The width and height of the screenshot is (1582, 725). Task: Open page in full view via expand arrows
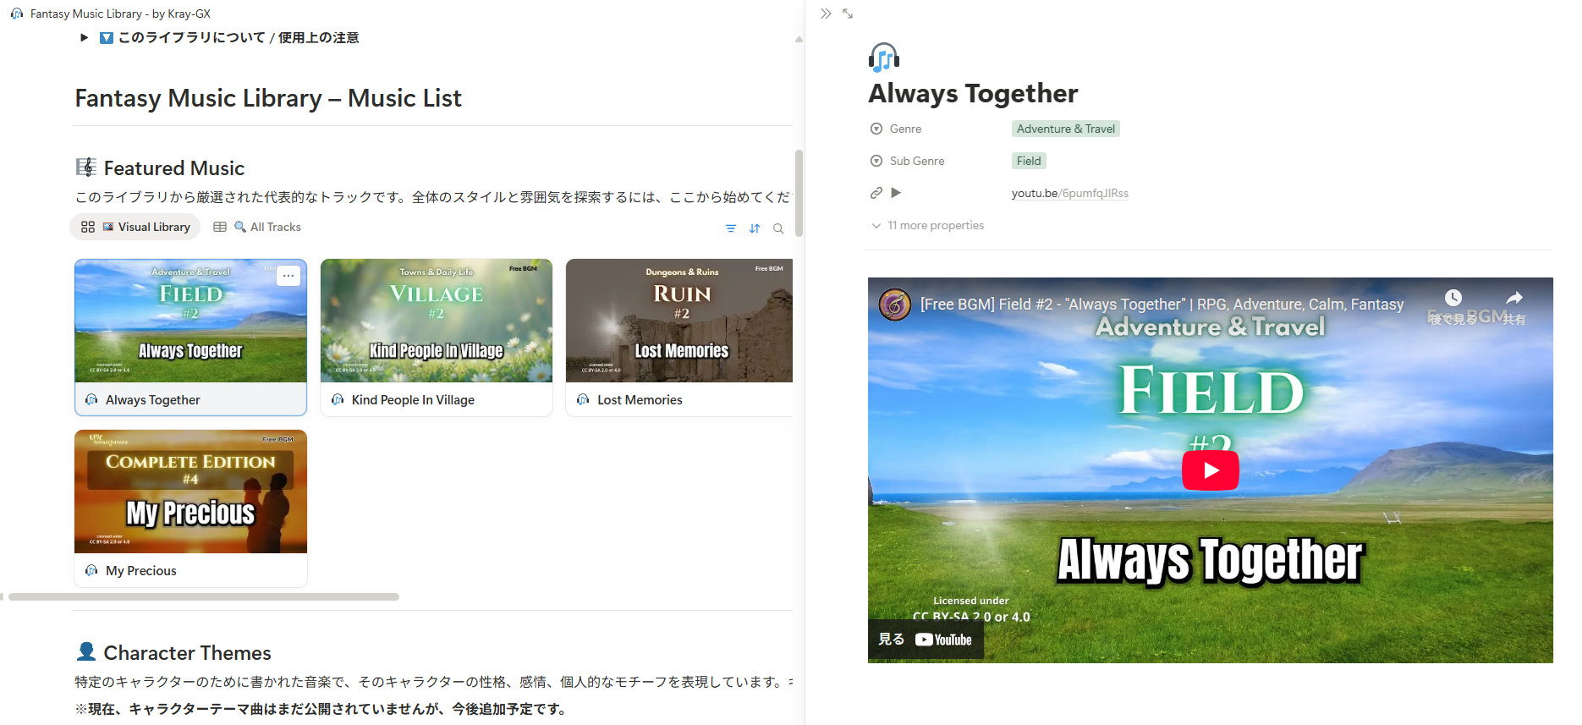[848, 14]
